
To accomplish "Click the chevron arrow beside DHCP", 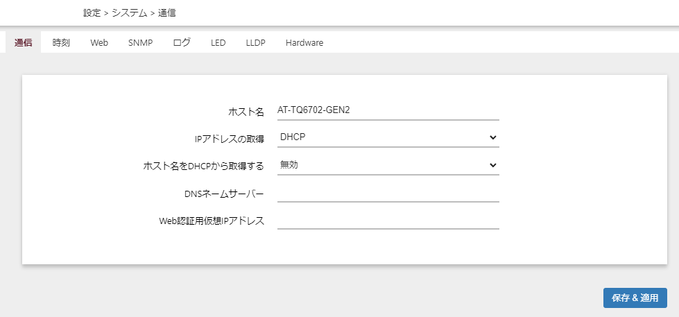I will 492,137.
